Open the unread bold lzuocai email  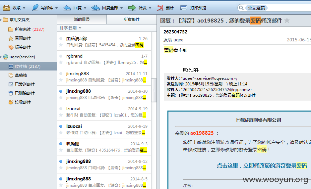[104, 129]
